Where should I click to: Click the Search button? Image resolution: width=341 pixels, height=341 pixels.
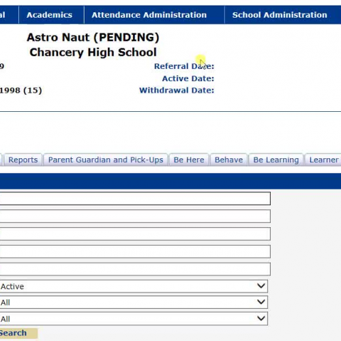(18, 333)
